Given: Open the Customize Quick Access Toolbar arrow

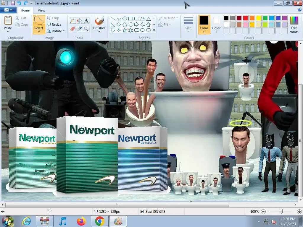Looking at the screenshot, I should (x=31, y=4).
